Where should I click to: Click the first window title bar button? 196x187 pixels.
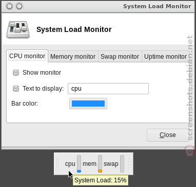point(10,7)
